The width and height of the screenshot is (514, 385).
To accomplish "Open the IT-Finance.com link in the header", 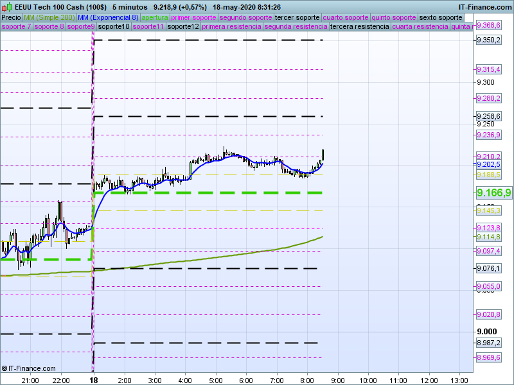I will pos(486,6).
